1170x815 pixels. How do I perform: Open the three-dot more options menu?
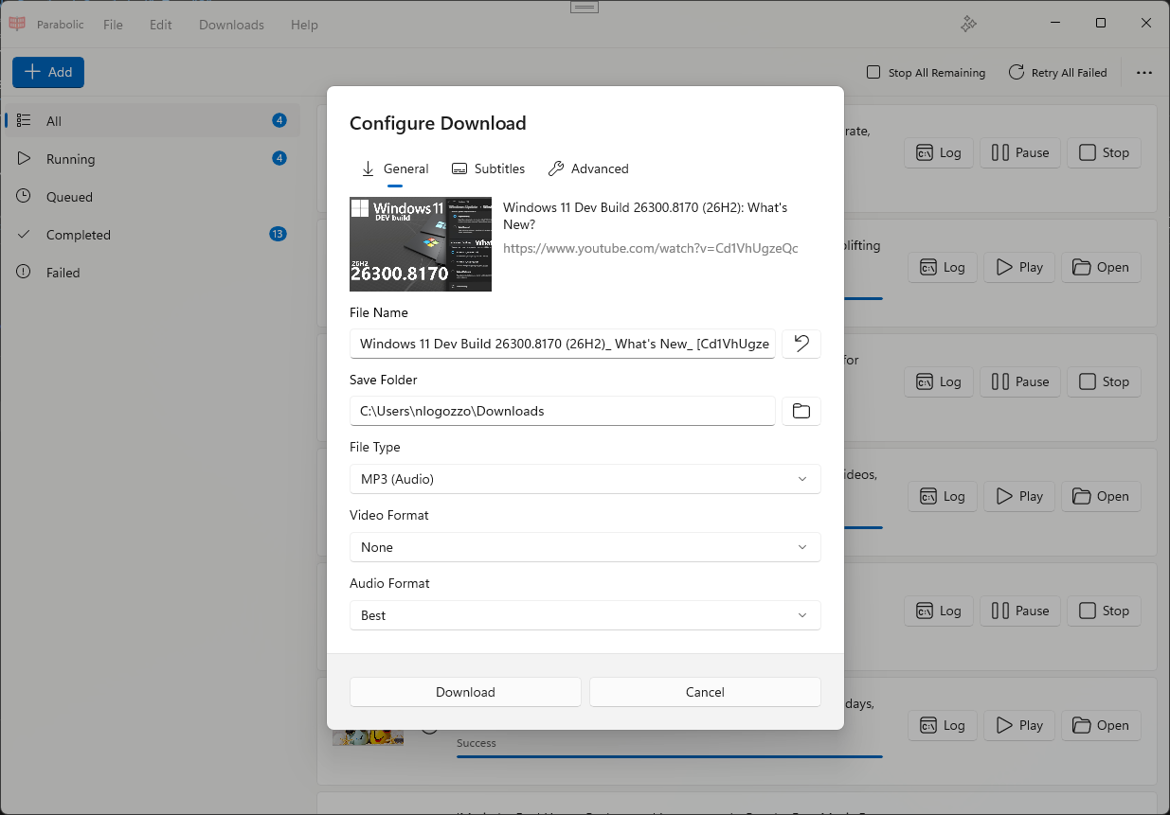tap(1144, 73)
